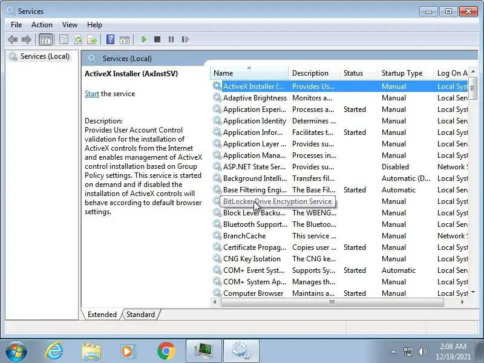Image resolution: width=484 pixels, height=363 pixels.
Task: Open the Windows Start button
Action: pos(16,352)
